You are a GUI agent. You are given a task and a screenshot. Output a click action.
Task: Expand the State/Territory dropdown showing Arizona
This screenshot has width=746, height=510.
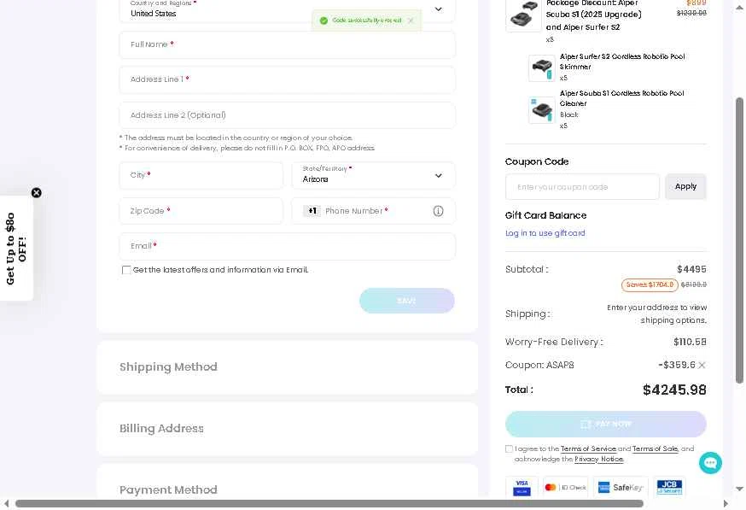pos(373,175)
